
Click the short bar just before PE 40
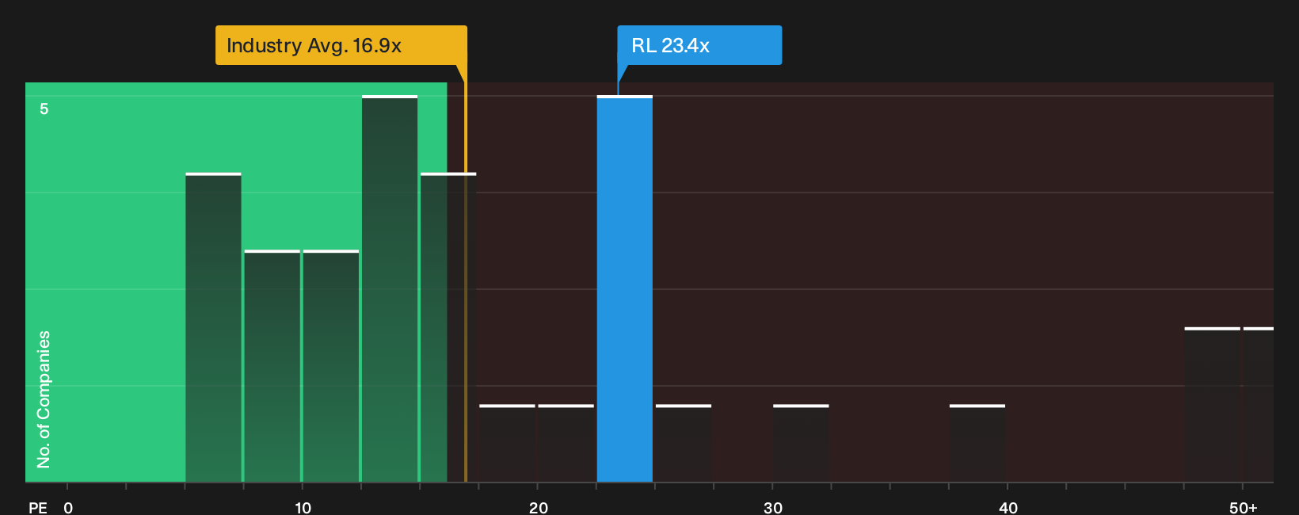click(x=977, y=444)
